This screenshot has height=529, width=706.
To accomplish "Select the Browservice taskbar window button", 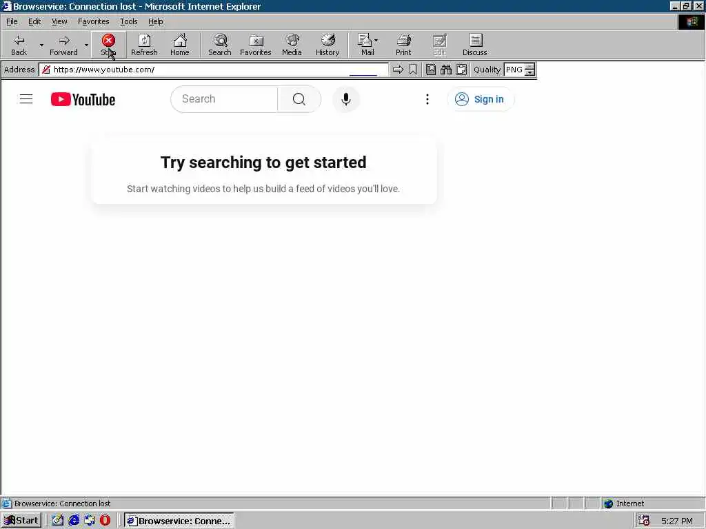I will [179, 521].
